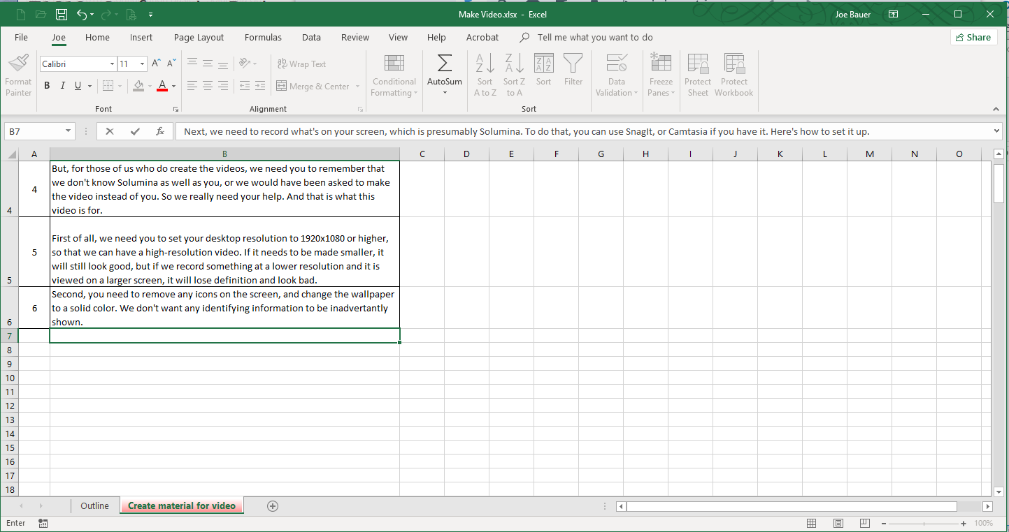The height and width of the screenshot is (532, 1009).
Task: Switch to Page Layout view in status bar
Action: coord(838,523)
